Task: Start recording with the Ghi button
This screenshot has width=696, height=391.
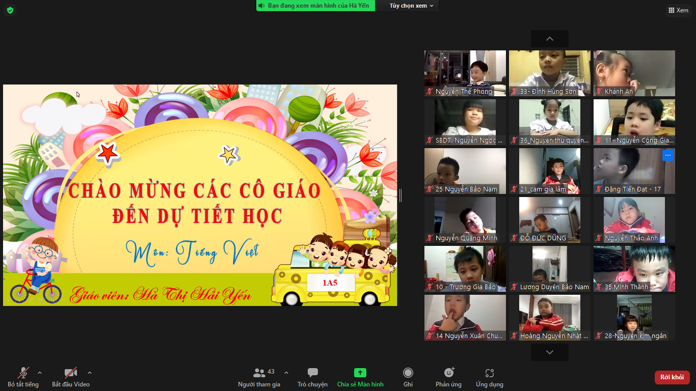Action: coord(408,377)
